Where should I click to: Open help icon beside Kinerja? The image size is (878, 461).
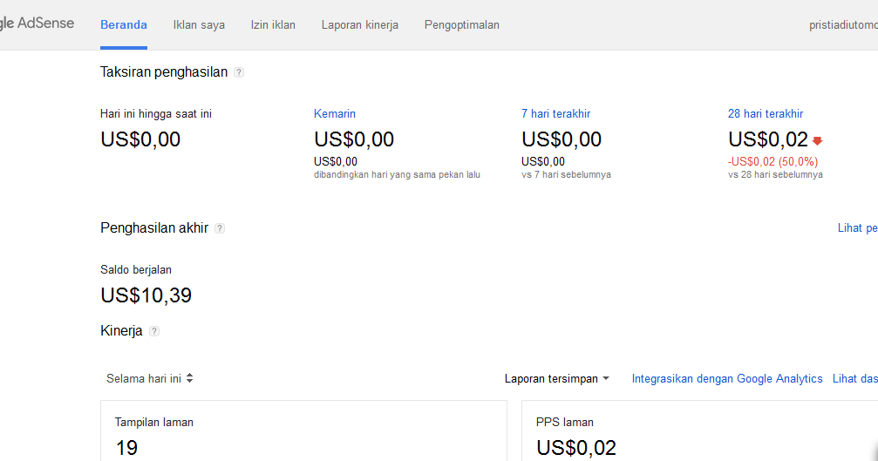pos(154,331)
